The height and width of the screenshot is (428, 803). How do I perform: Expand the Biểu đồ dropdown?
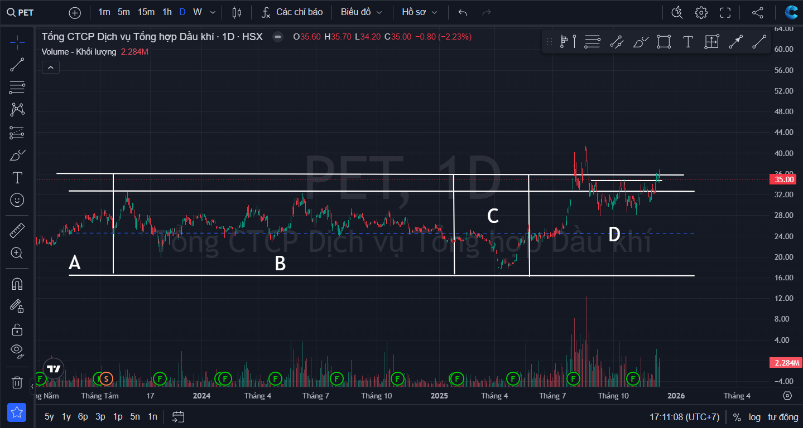click(361, 12)
